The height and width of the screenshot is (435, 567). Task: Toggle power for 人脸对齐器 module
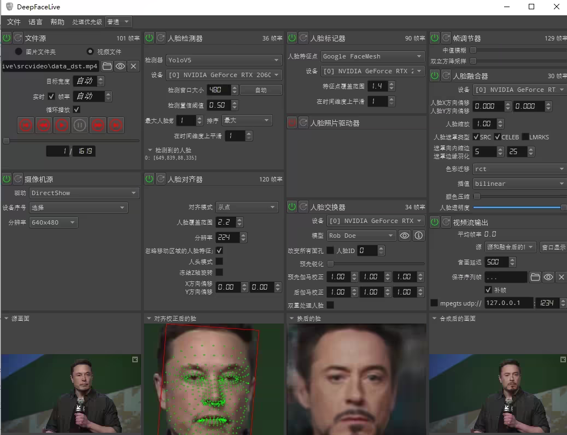tap(149, 179)
